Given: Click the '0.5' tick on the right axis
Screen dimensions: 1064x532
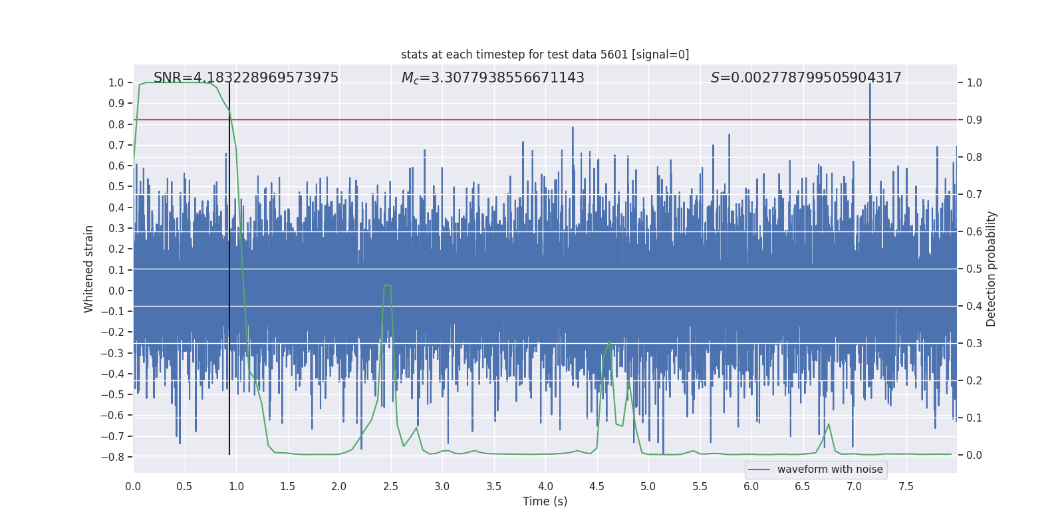Looking at the screenshot, I should pyautogui.click(x=974, y=269).
